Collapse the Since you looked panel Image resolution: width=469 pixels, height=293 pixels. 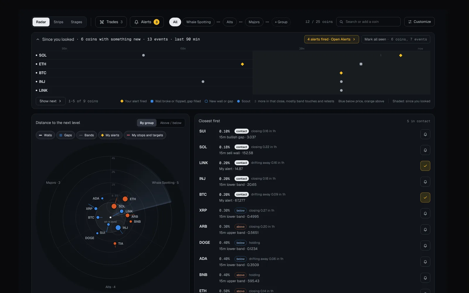click(38, 39)
